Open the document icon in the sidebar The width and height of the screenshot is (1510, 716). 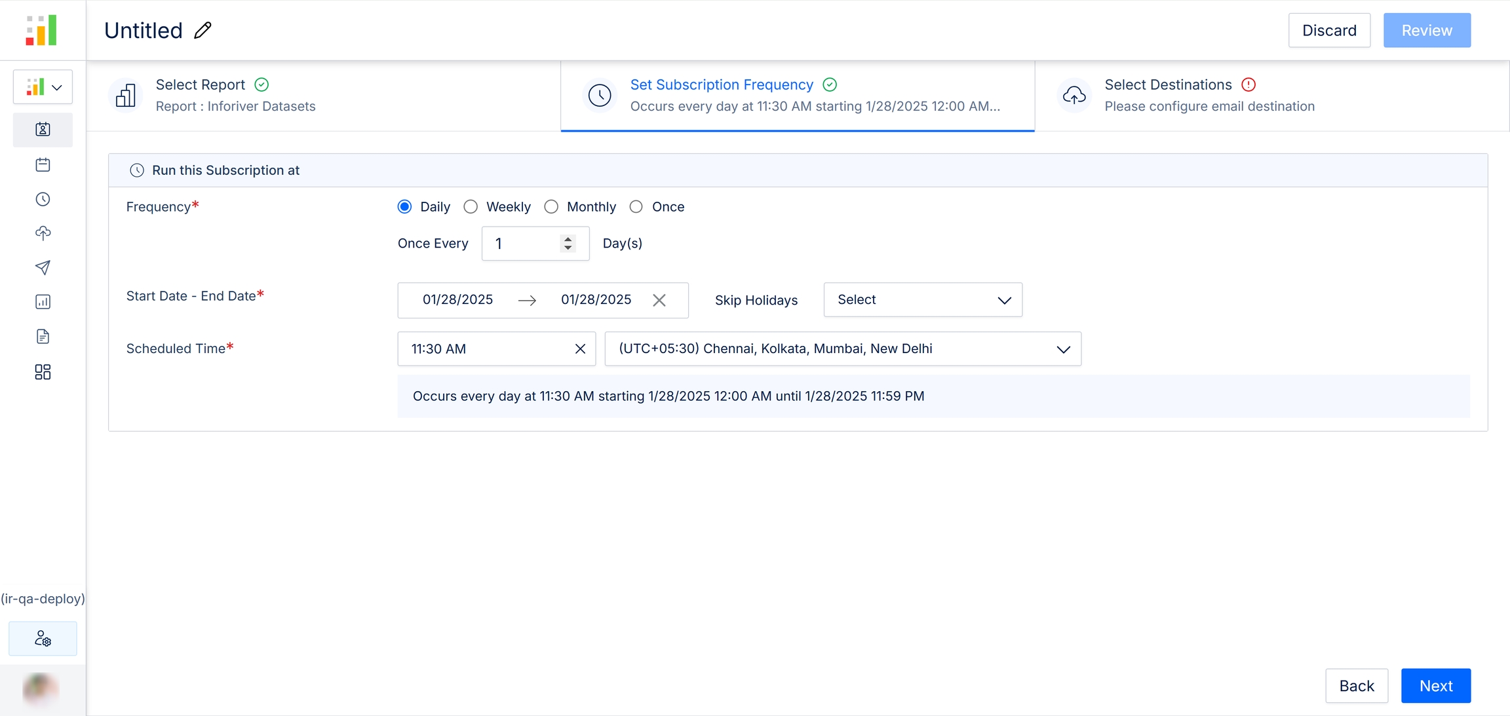(43, 337)
